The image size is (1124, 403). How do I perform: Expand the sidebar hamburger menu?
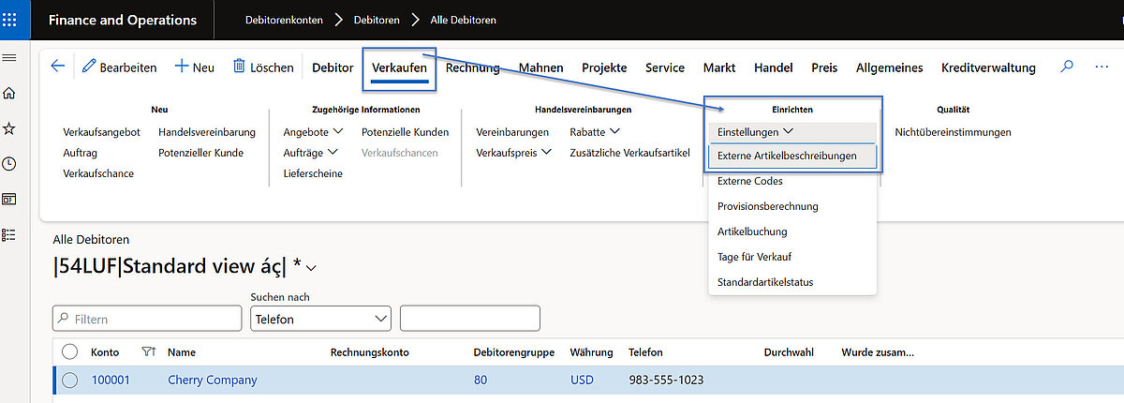tap(9, 58)
